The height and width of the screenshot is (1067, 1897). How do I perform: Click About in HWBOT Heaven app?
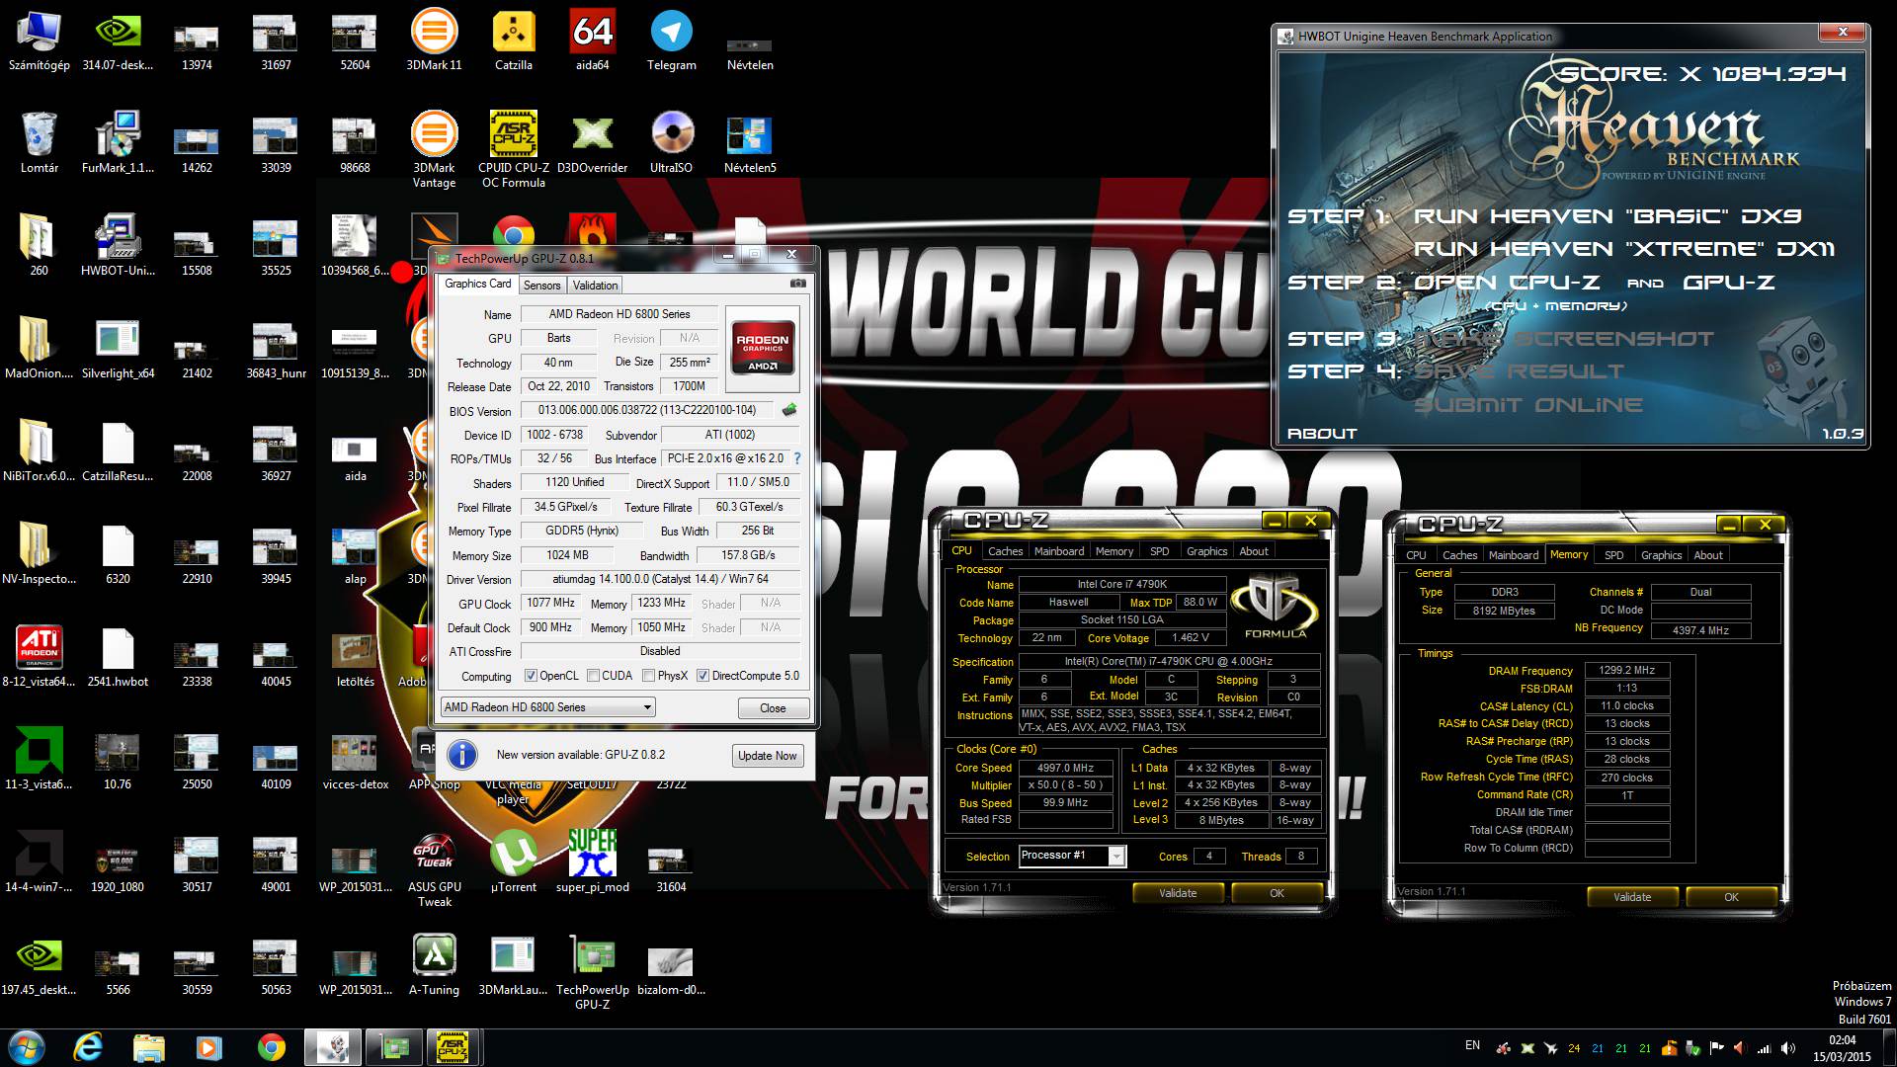(x=1322, y=434)
